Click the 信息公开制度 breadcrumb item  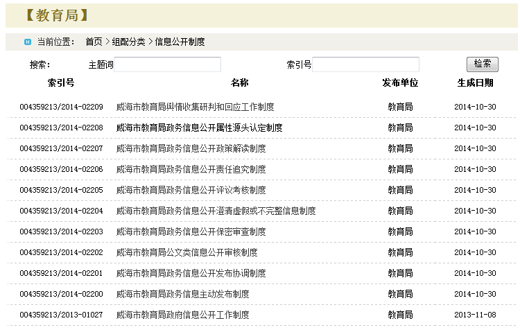[x=180, y=42]
